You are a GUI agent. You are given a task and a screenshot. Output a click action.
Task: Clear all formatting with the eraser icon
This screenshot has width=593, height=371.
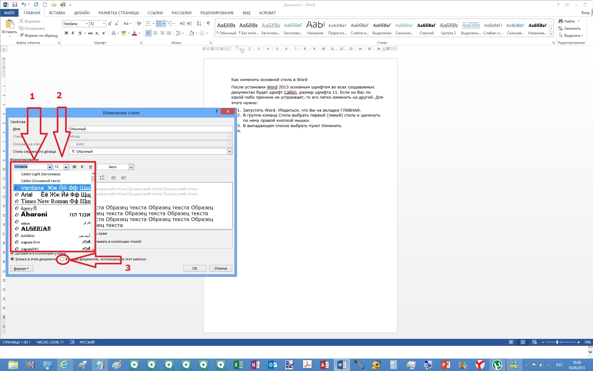coord(139,23)
